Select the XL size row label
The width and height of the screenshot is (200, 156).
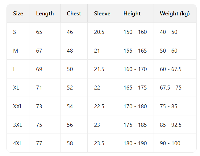tap(16, 88)
